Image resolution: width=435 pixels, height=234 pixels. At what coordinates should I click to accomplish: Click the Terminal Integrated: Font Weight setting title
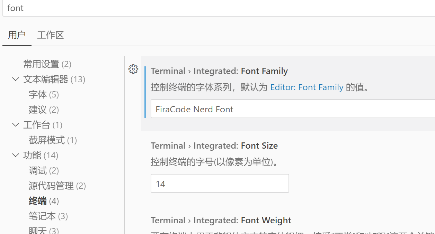(221, 220)
